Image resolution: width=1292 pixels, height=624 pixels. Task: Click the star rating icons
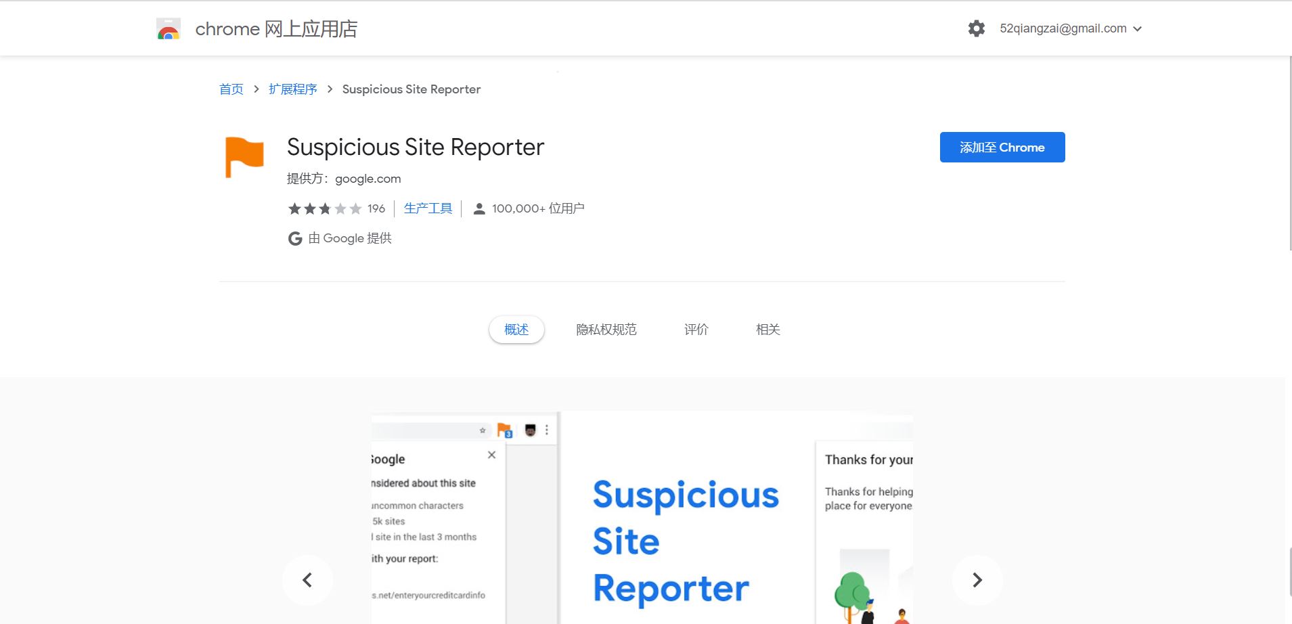pos(325,208)
